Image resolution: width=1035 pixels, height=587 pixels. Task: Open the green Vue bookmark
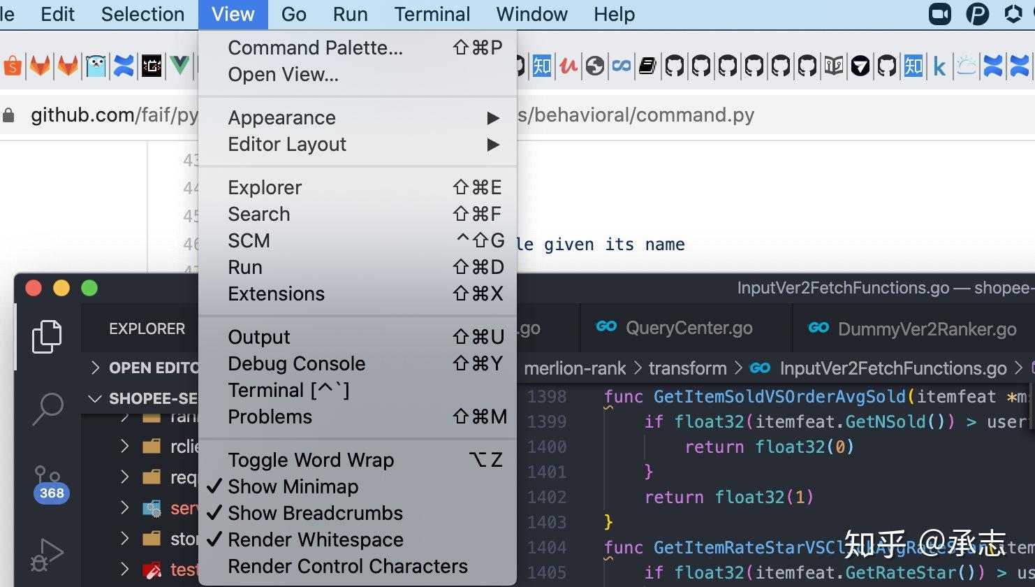[x=179, y=66]
